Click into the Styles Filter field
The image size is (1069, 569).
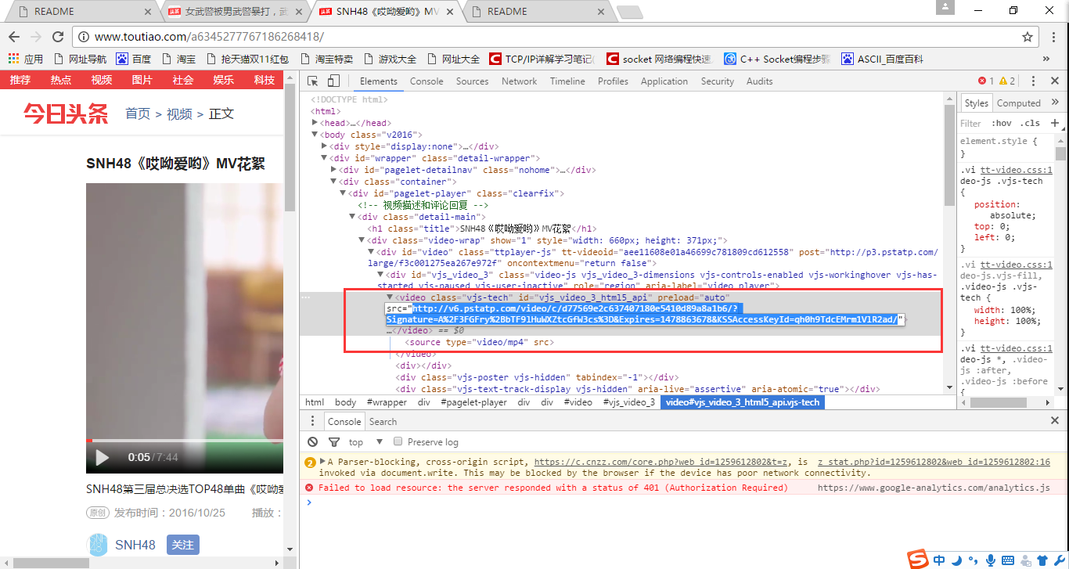pyautogui.click(x=972, y=123)
